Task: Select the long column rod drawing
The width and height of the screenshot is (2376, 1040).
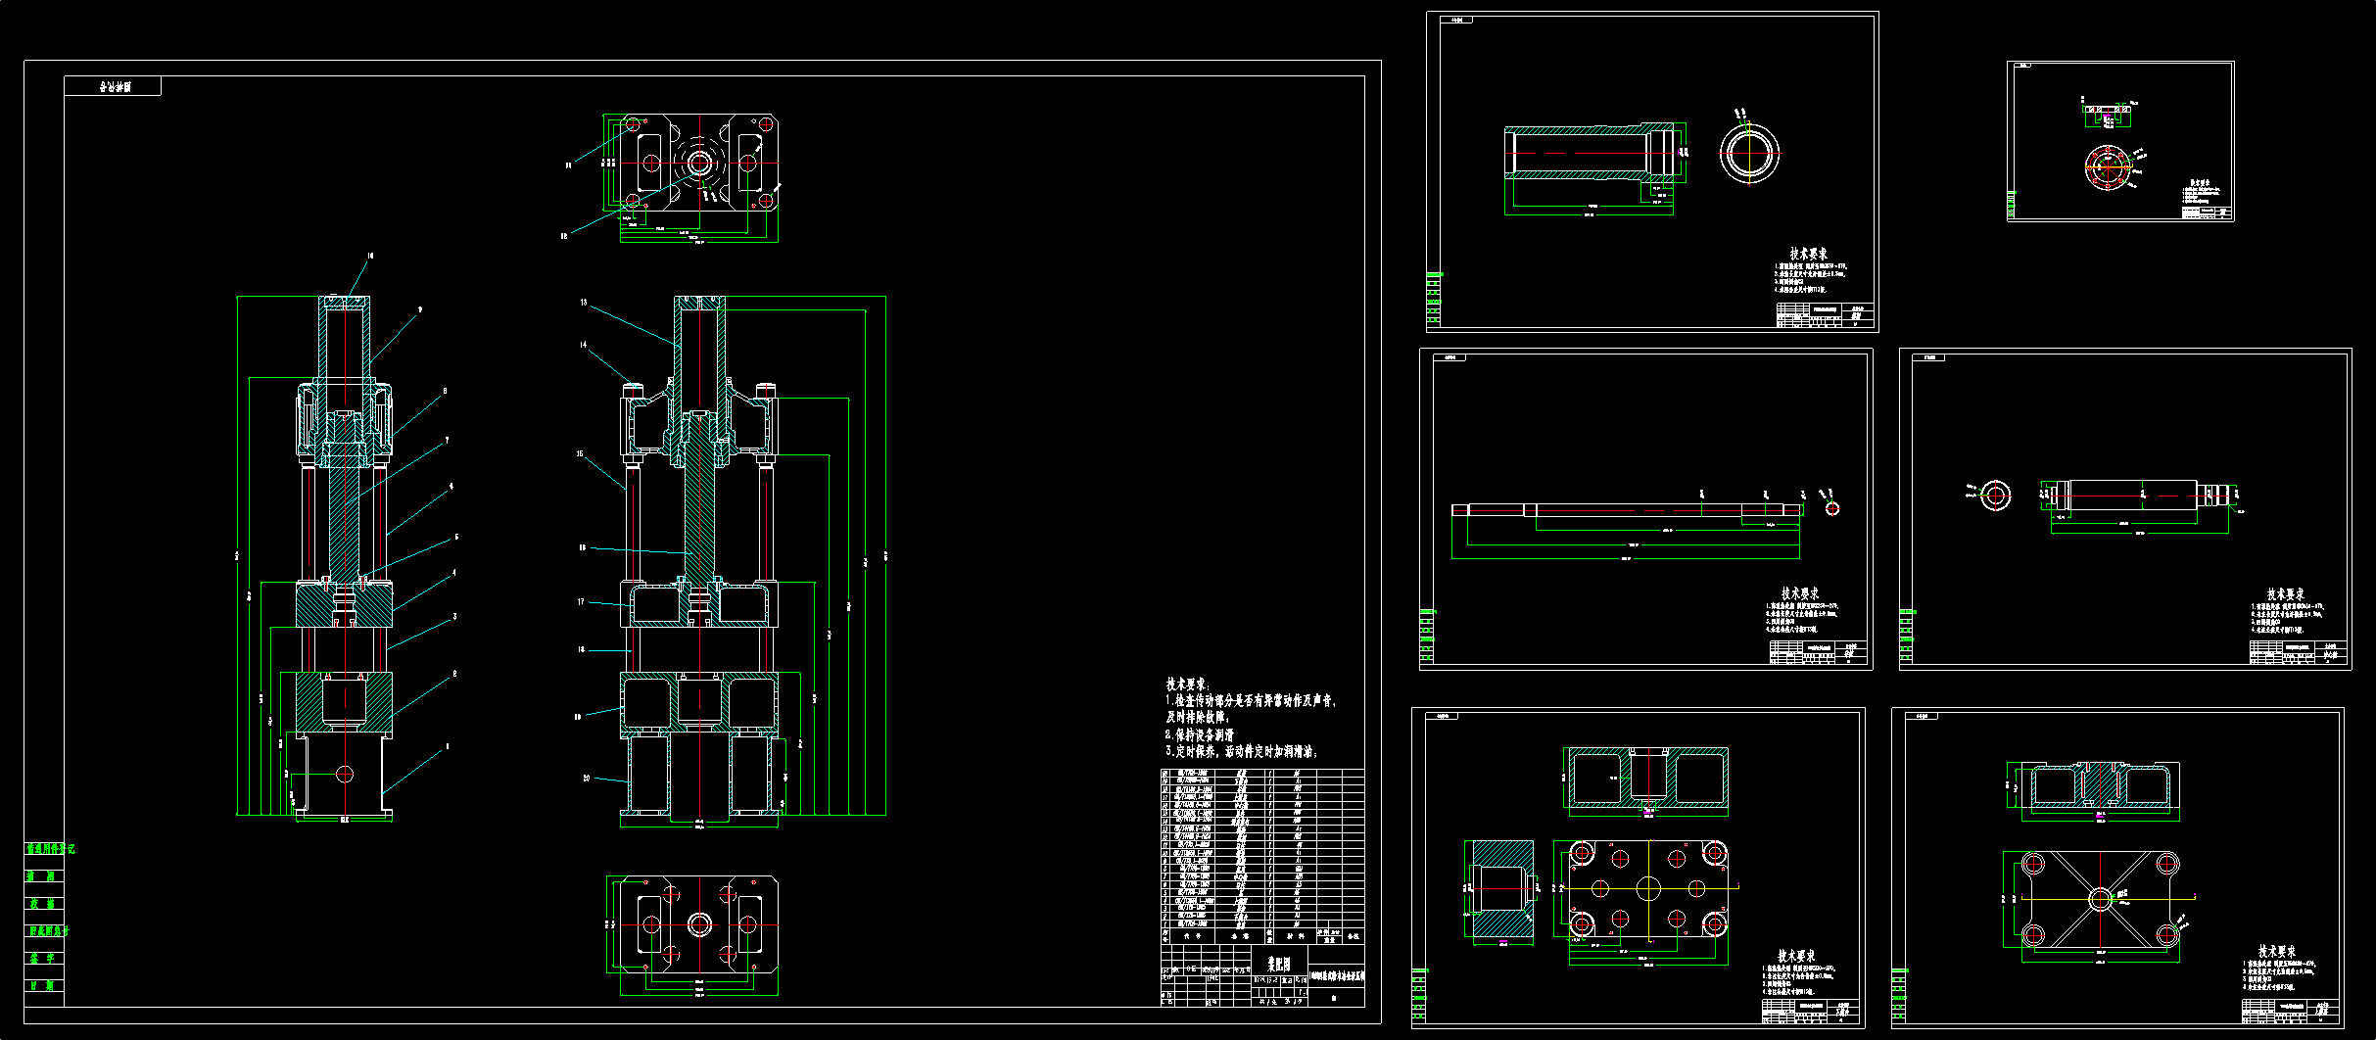Action: (1627, 509)
